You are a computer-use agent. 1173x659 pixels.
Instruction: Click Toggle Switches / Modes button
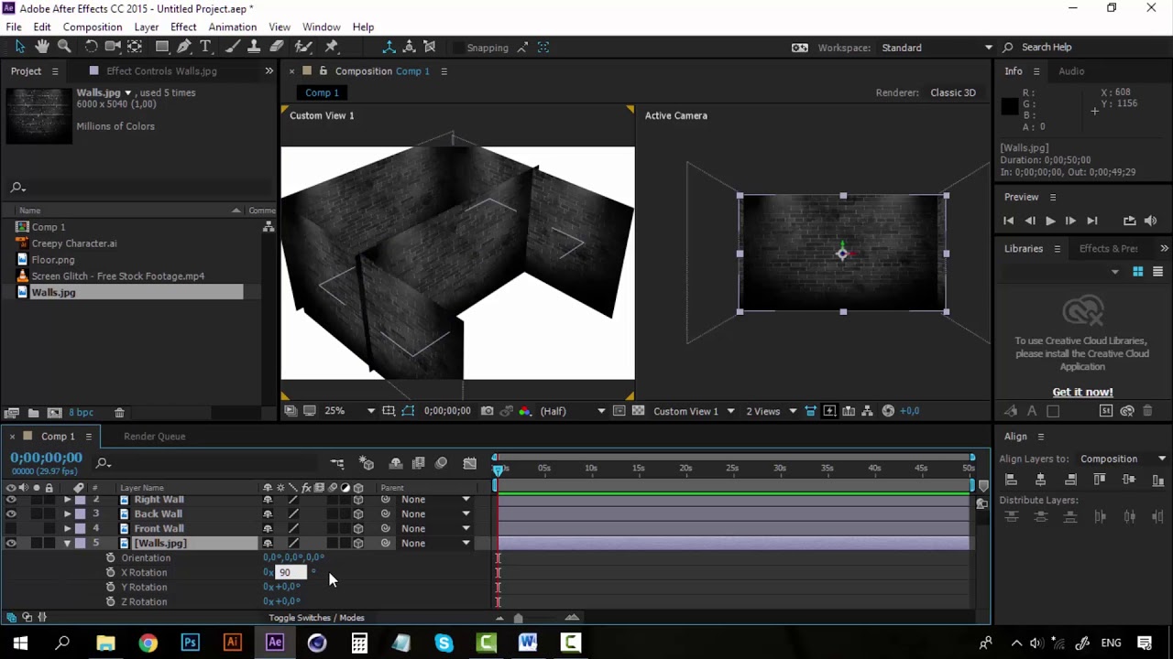(316, 618)
